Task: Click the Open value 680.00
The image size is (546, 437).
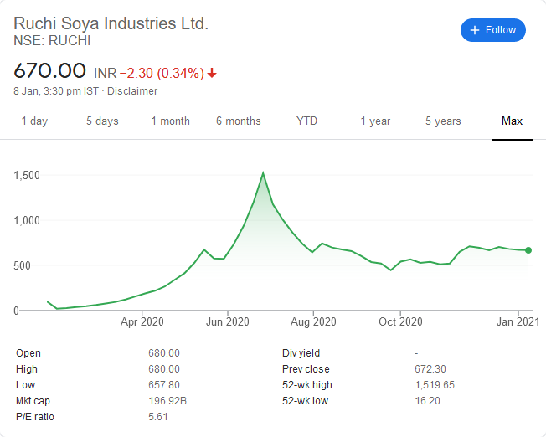Action: tap(164, 353)
